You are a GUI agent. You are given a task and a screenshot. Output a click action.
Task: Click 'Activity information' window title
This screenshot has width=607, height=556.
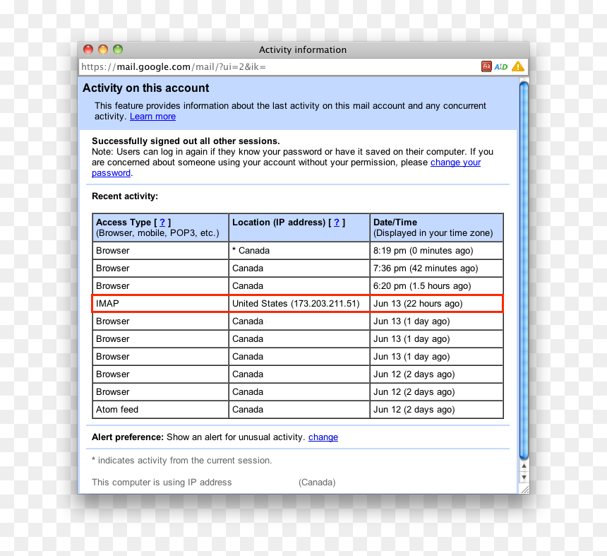pyautogui.click(x=303, y=50)
